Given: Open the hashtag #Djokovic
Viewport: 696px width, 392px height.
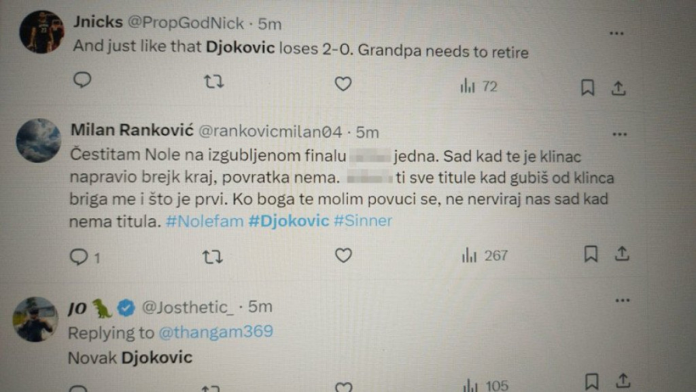Looking at the screenshot, I should 287,220.
